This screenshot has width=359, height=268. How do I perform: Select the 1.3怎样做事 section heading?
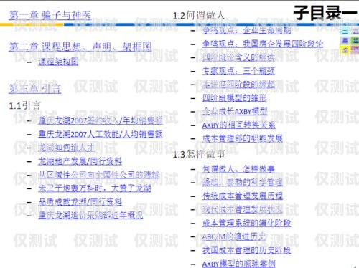(199, 154)
